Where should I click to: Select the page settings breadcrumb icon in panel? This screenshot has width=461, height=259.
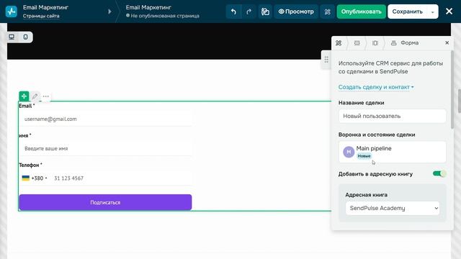coord(339,43)
